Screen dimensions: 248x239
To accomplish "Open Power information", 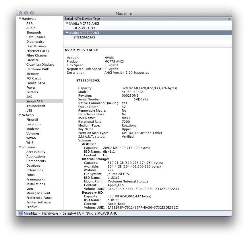I will click(x=31, y=88).
